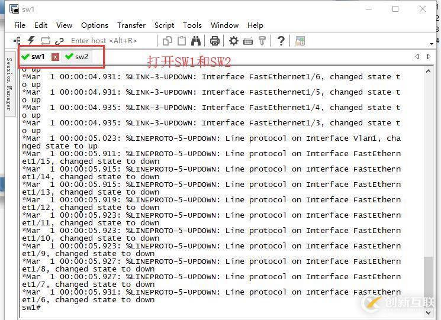
Task: Click the SecureCRT title bar app icon
Action: point(14,9)
